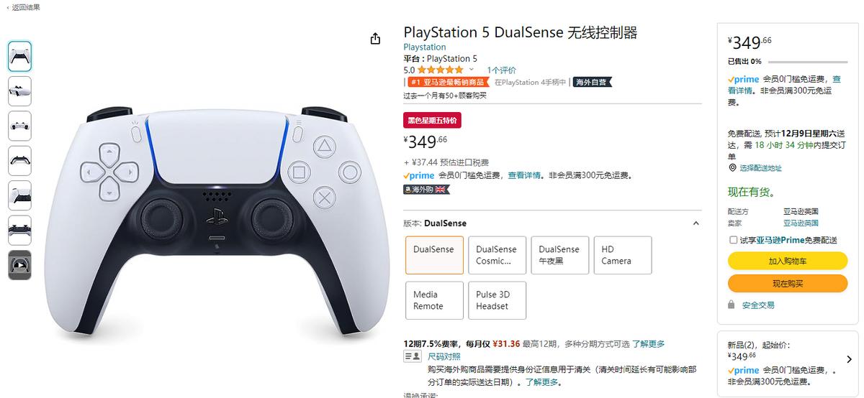Click the 已售出 0% progress bar
This screenshot has height=398, width=864.
coord(807,62)
